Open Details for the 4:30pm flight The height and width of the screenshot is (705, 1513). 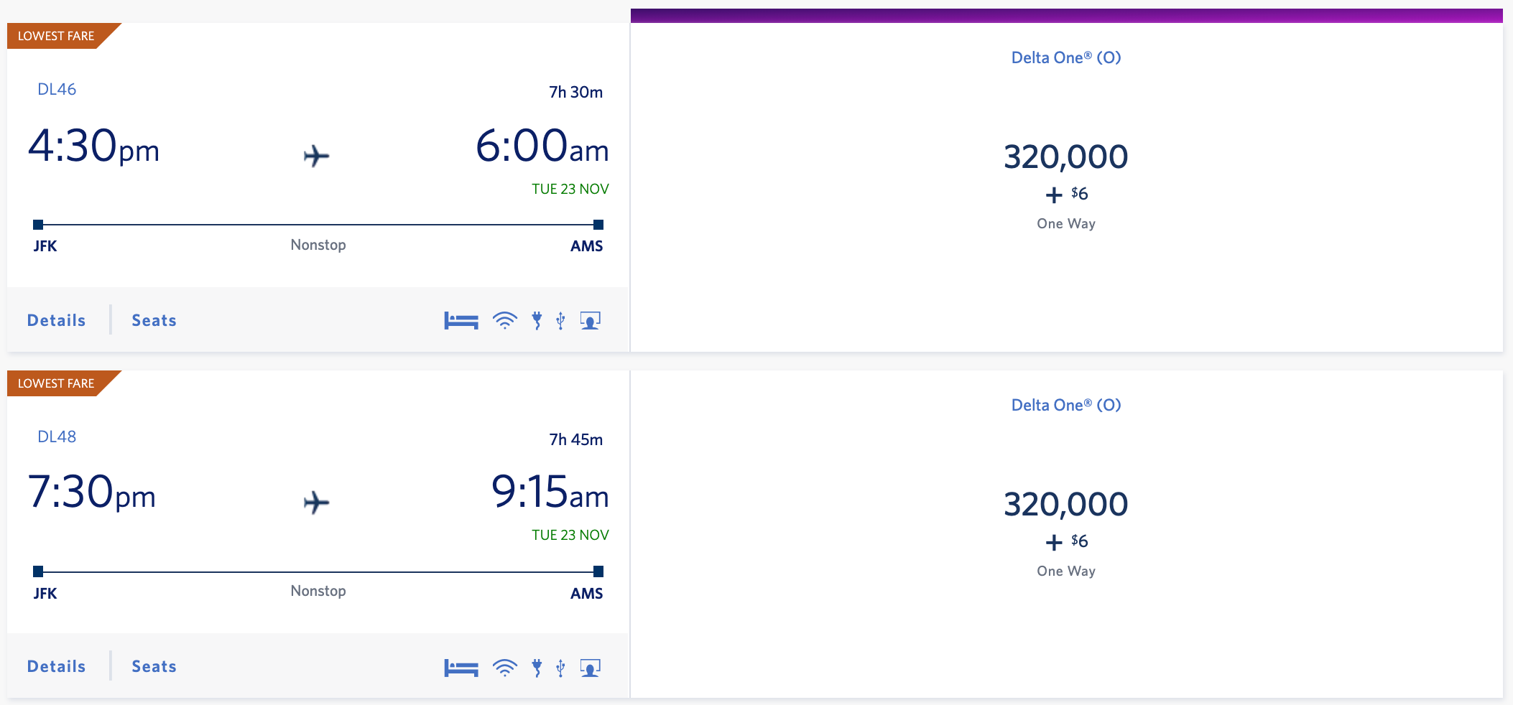point(56,320)
